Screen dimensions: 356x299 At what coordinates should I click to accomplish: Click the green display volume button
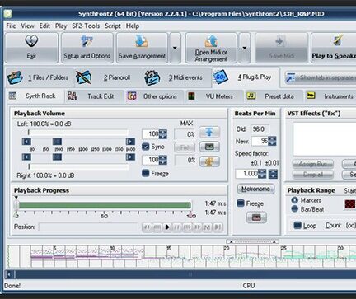(x=209, y=147)
